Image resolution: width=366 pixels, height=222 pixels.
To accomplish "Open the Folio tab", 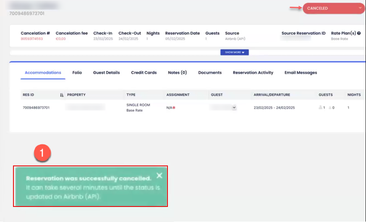I will 77,72.
